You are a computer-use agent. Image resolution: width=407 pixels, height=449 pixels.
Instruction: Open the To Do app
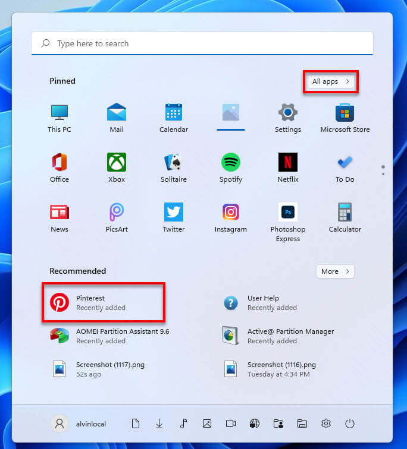(x=345, y=168)
